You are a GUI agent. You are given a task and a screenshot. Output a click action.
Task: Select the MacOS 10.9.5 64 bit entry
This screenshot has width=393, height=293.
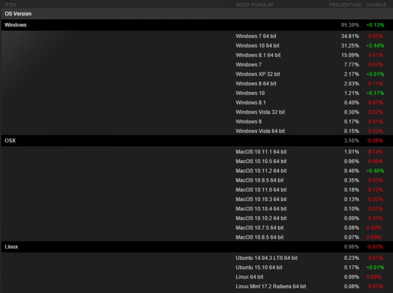pyautogui.click(x=259, y=180)
